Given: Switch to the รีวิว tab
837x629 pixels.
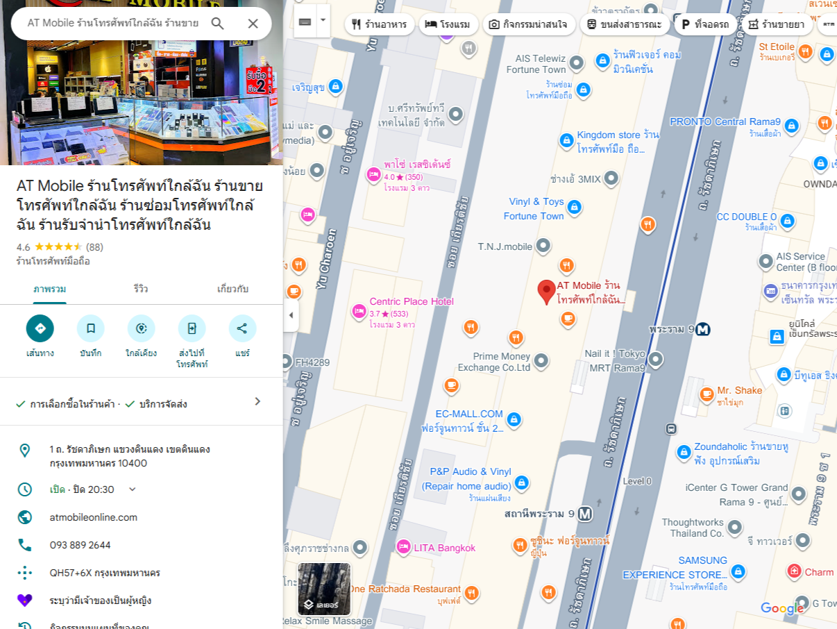Looking at the screenshot, I should [141, 289].
